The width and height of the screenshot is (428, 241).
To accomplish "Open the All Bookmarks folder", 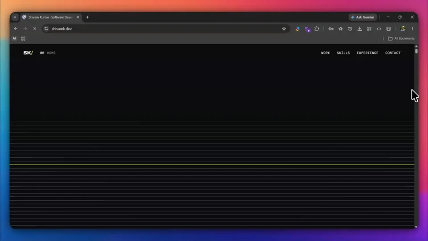I will tap(401, 38).
